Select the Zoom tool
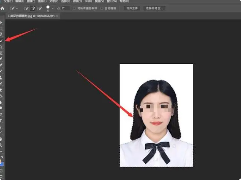The width and height of the screenshot is (241, 180). 1,145
